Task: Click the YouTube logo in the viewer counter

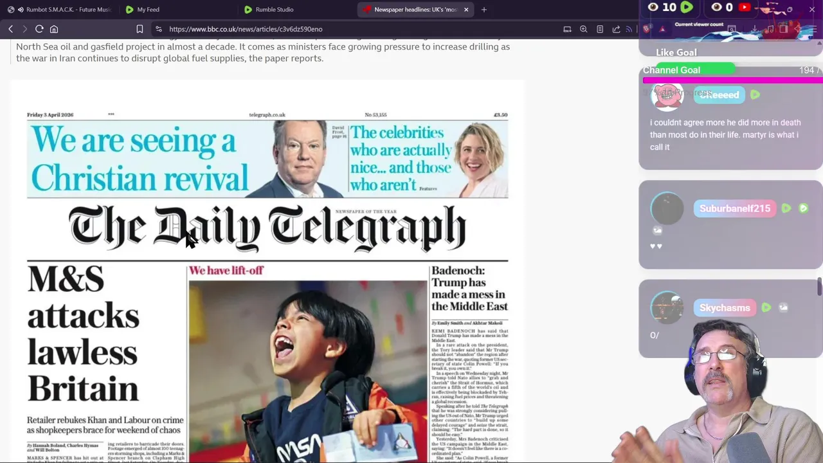Action: click(745, 7)
